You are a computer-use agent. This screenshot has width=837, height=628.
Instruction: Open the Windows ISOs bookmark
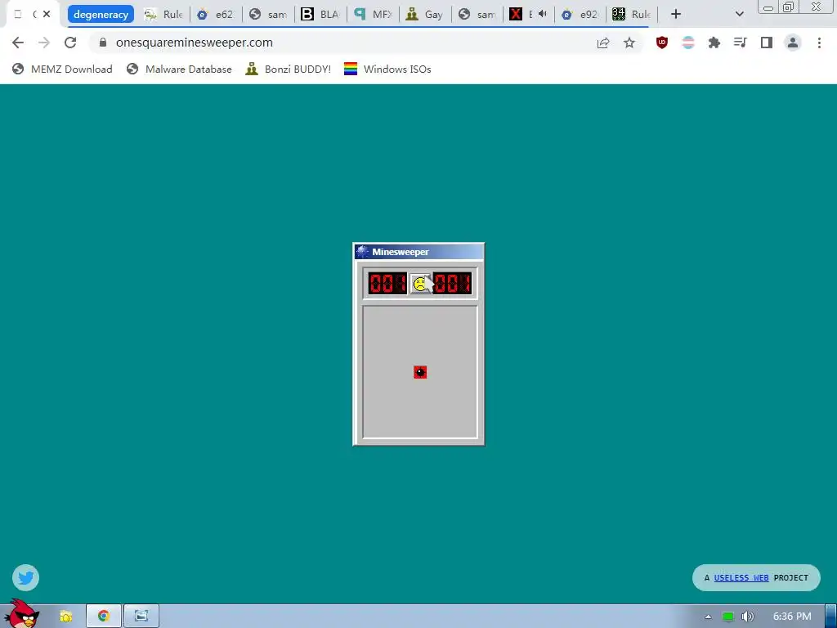[x=387, y=69]
